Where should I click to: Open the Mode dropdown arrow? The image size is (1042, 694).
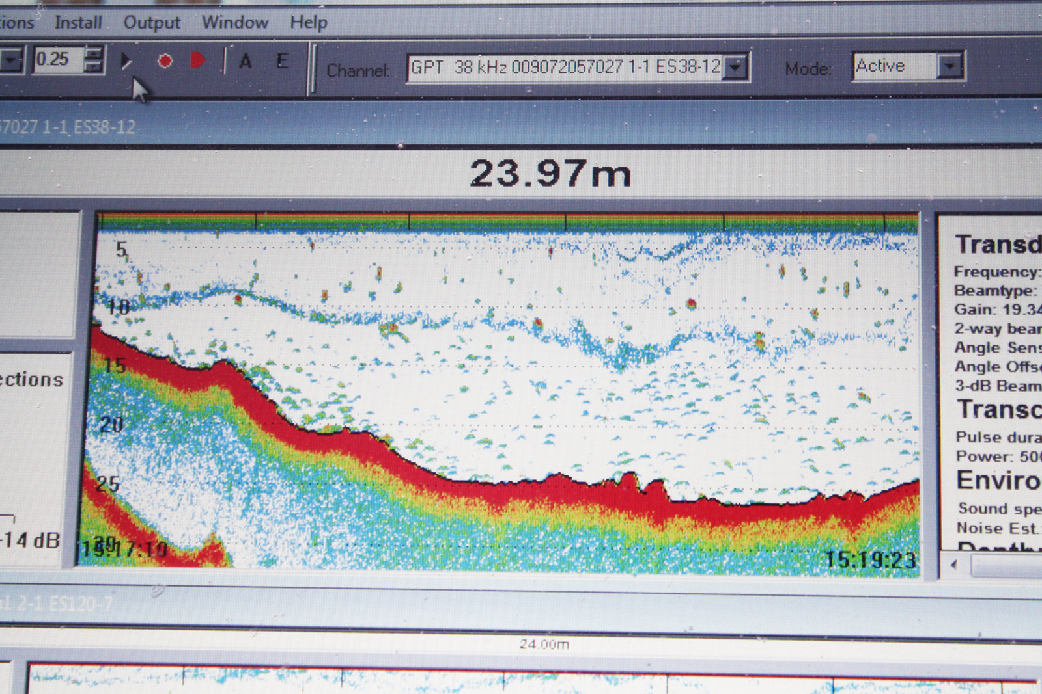pyautogui.click(x=950, y=66)
